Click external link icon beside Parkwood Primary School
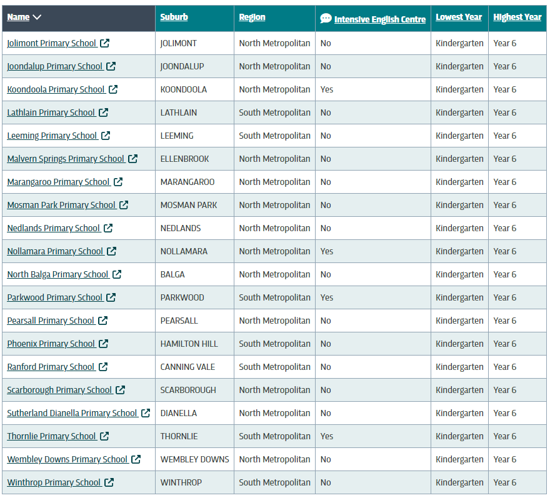The height and width of the screenshot is (503, 555). point(111,297)
